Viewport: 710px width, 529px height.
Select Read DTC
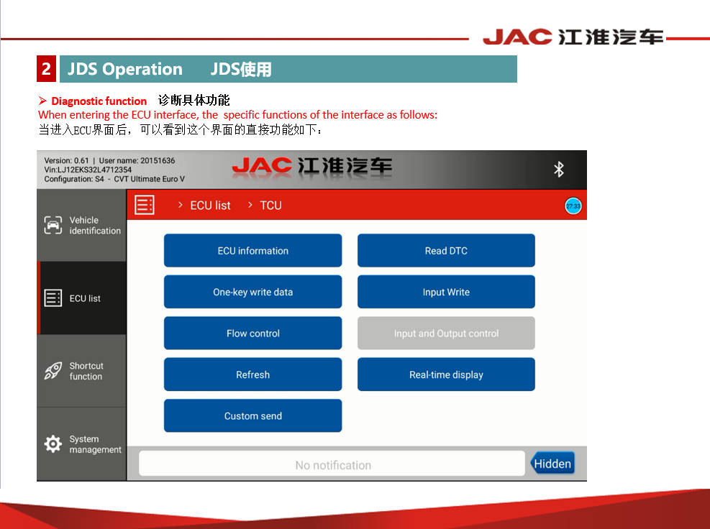(446, 251)
